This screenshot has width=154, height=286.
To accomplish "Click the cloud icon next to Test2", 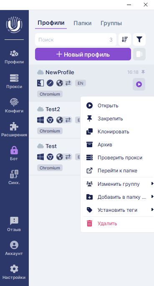I will tap(40, 109).
